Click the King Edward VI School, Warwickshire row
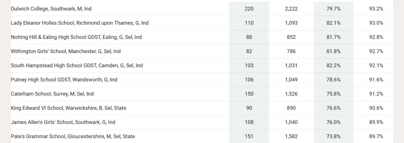 click(202, 108)
